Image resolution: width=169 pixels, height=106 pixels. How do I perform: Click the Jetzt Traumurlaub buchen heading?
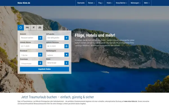(57, 97)
